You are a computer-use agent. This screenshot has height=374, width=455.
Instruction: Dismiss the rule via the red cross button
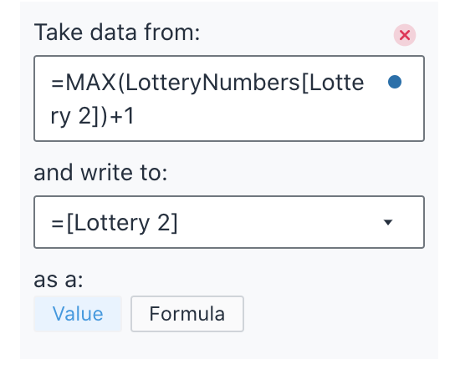click(x=405, y=35)
